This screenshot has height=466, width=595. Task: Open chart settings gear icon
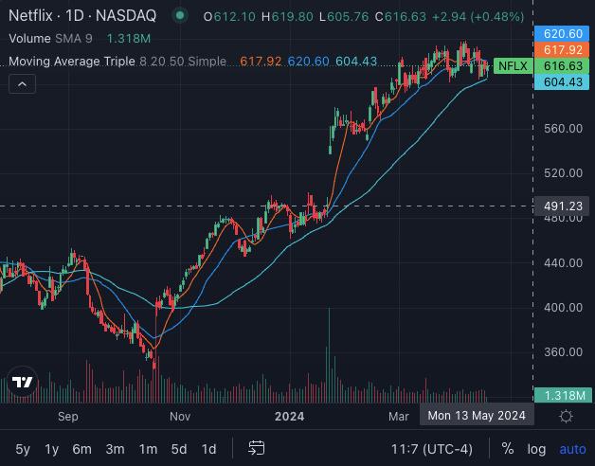566,416
